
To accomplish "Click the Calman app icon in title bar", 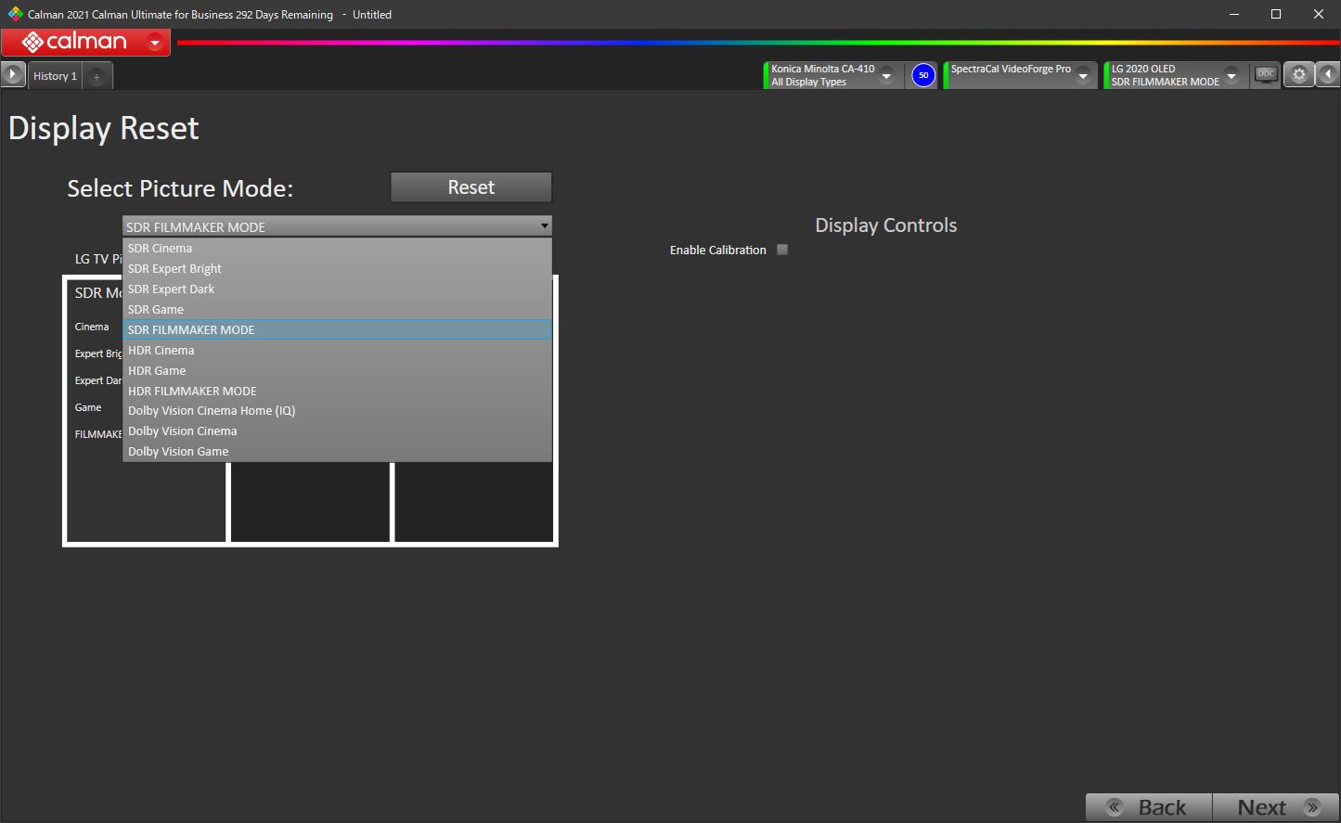I will [x=15, y=14].
